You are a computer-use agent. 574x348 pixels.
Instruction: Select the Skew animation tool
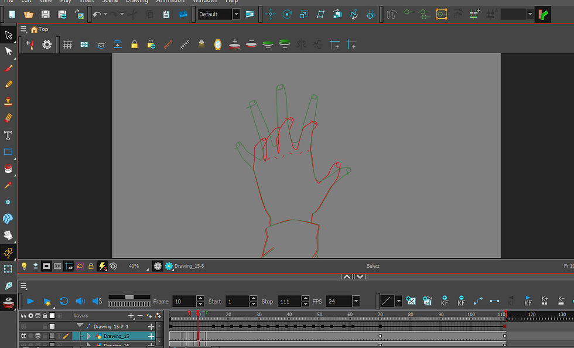320,14
